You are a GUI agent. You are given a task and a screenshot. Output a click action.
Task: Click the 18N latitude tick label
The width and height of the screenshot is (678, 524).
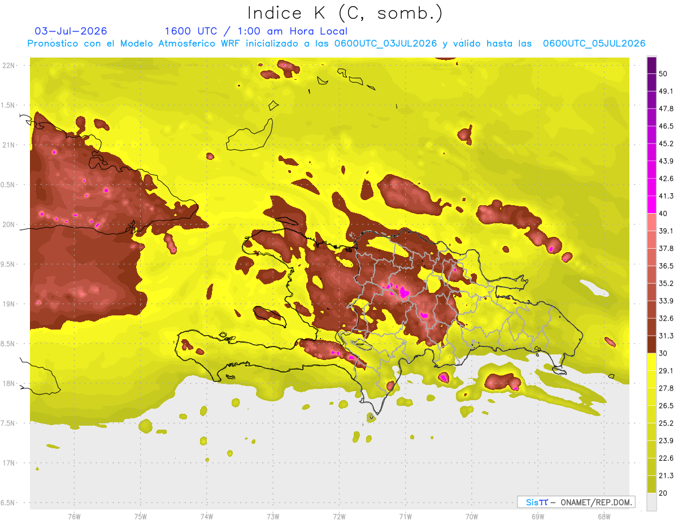click(x=10, y=383)
